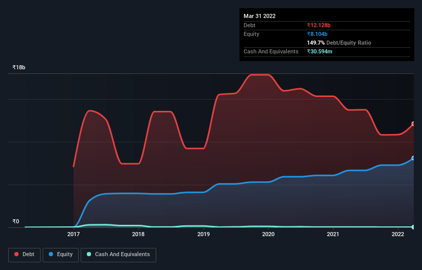Click the ₹0 y-axis label
Image resolution: width=422 pixels, height=270 pixels.
tap(16, 221)
